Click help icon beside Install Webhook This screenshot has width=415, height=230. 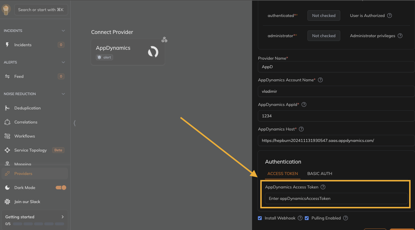(x=300, y=218)
